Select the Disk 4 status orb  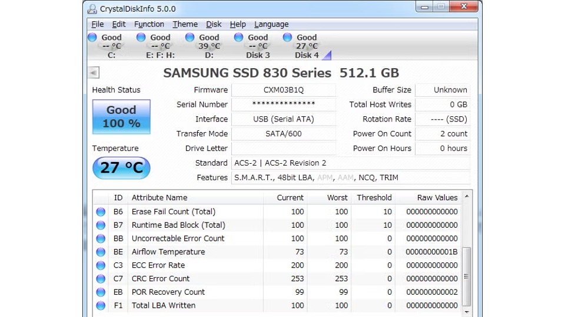pyautogui.click(x=288, y=38)
